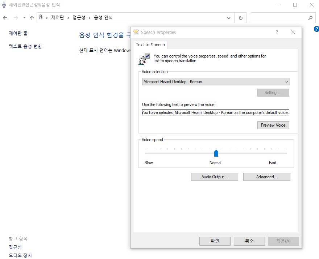Image resolution: width=319 pixels, height=259 pixels.
Task: Select the Text to Speech tab
Action: [150, 45]
